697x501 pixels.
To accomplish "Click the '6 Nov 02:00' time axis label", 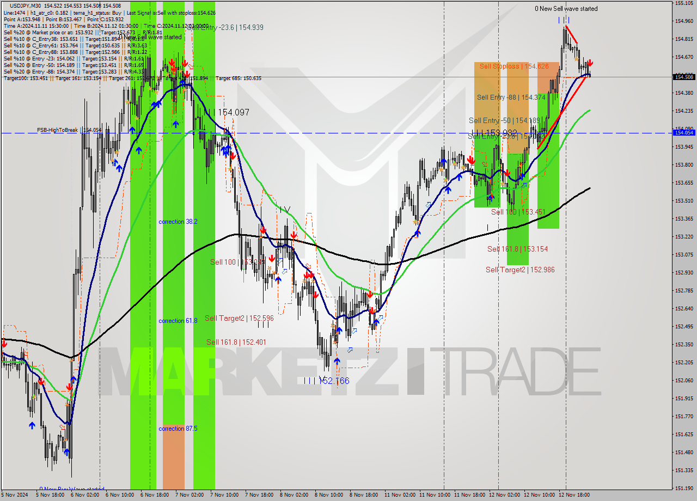I will tap(84, 495).
